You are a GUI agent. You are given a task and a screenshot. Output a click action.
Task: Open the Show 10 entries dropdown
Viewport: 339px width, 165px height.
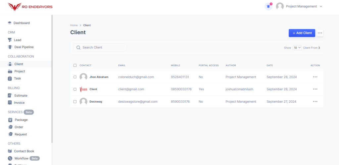[x=297, y=48]
